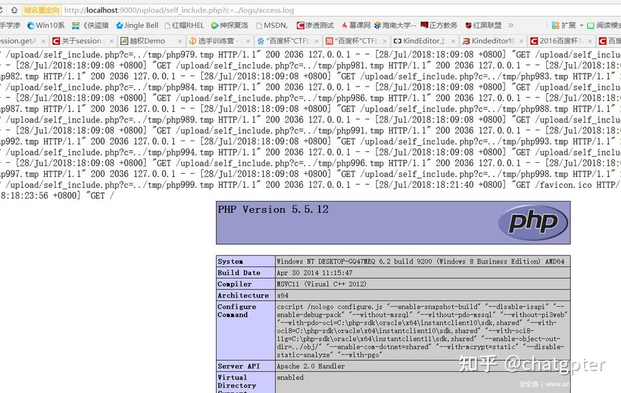This screenshot has height=393, width=621.
Task: Close the ssion.getA tab
Action: 43,41
